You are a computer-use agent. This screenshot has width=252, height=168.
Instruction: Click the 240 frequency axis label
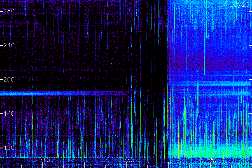9,45
